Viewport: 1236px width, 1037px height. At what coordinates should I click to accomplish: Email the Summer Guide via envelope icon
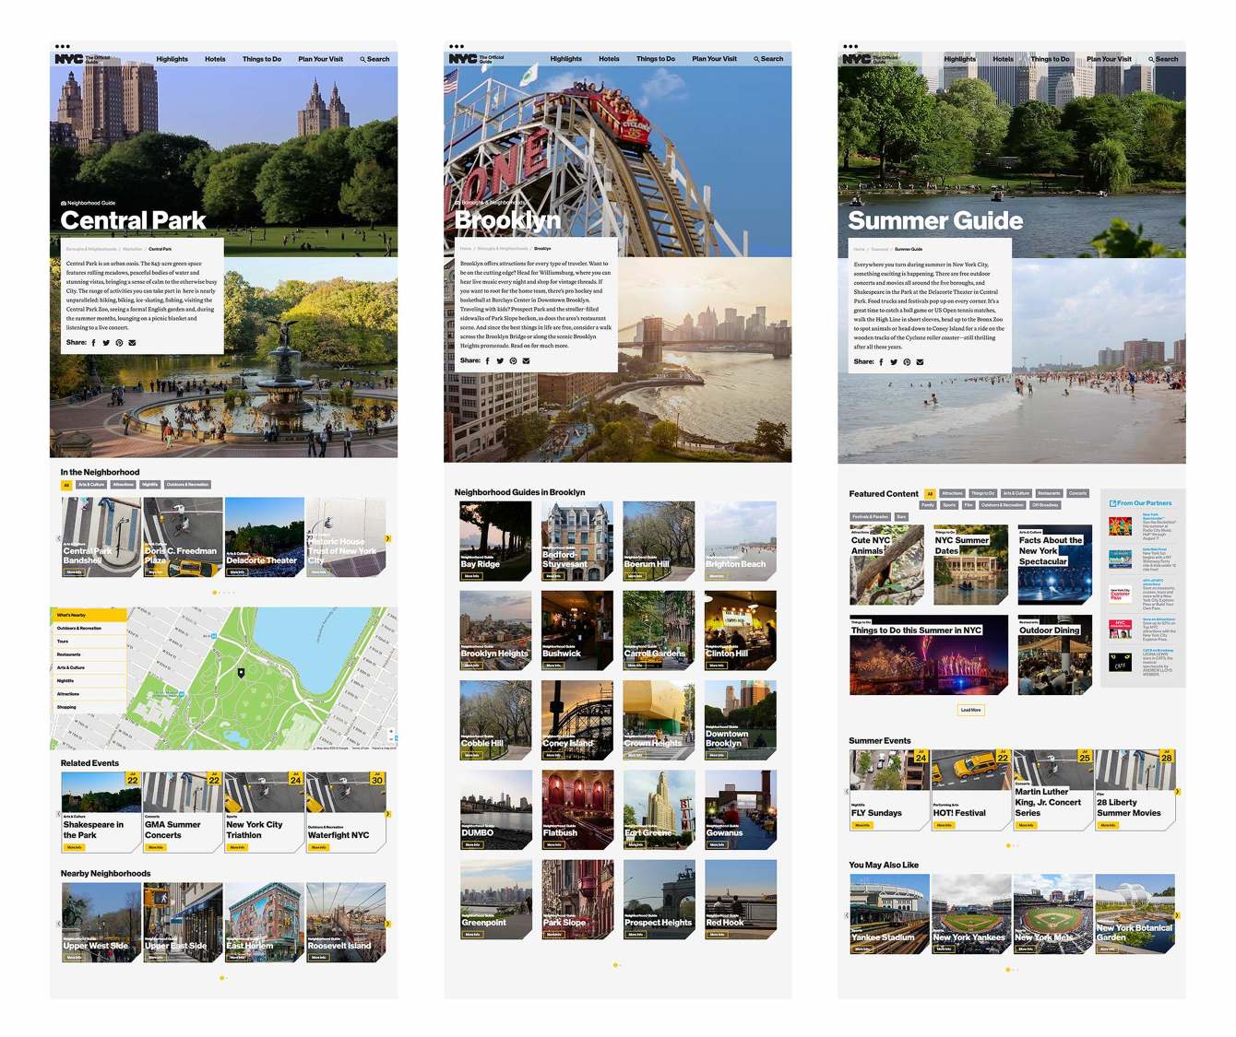(920, 362)
